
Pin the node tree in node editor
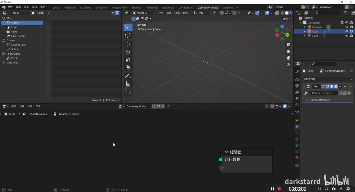pos(168,106)
